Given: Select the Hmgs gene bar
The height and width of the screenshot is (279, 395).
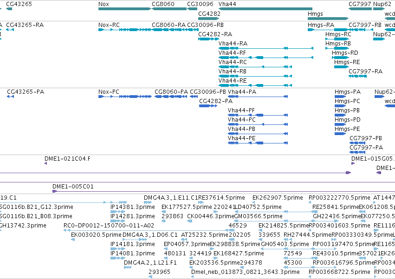Looking at the screenshot, I should coord(328,19).
